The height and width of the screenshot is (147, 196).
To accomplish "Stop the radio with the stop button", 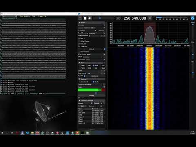I will pos(85,18).
